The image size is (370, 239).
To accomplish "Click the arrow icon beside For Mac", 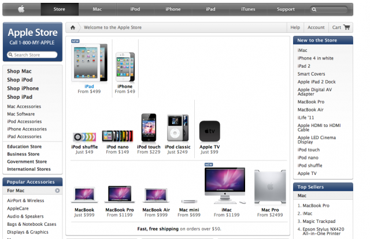I will 57,191.
